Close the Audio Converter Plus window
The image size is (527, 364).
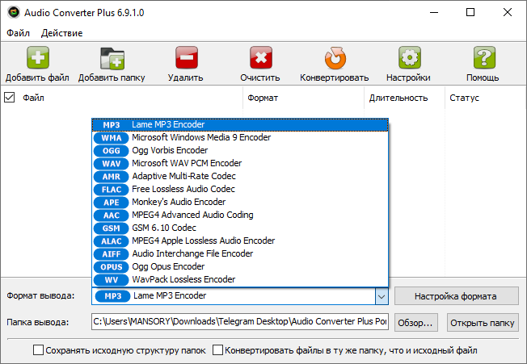pyautogui.click(x=508, y=12)
